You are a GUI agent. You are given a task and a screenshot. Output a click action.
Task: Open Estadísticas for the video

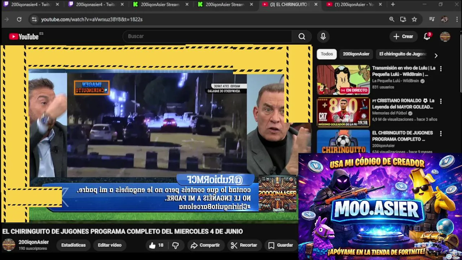(x=73, y=245)
